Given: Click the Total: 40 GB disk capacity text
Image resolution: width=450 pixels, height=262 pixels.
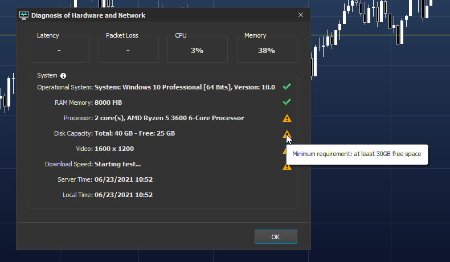Looking at the screenshot, I should tap(134, 133).
